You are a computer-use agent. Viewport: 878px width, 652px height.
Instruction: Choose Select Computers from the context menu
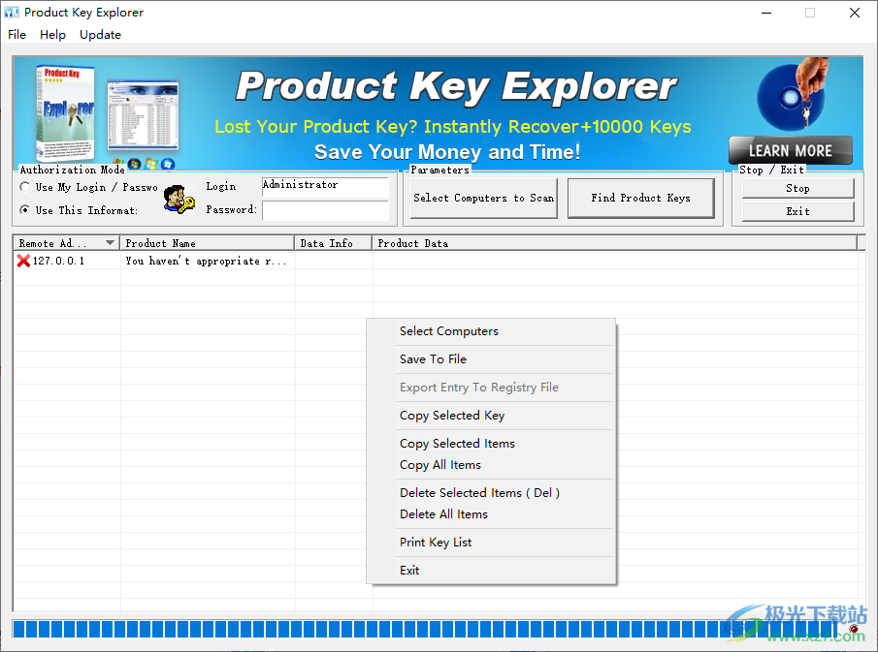(x=491, y=331)
